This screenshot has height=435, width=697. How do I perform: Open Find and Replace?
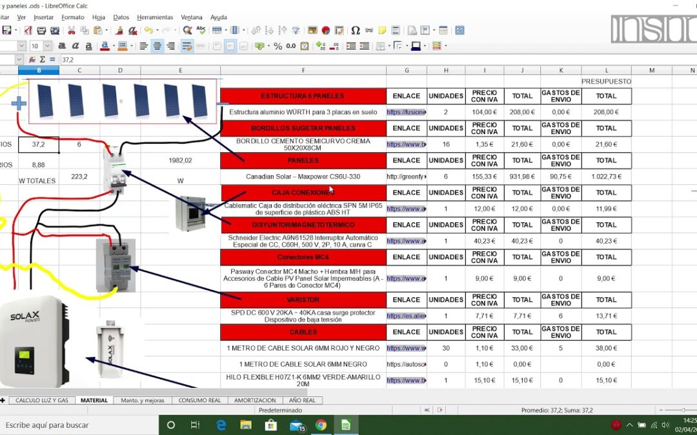[188, 30]
